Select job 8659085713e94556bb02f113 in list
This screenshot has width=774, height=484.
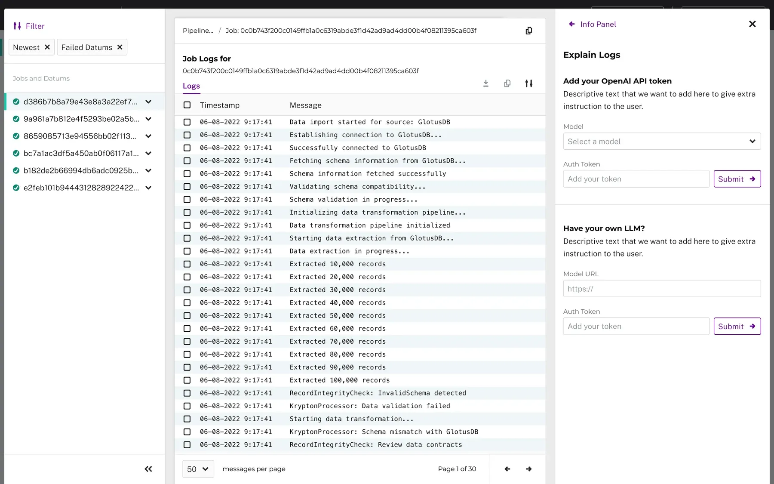pos(85,136)
